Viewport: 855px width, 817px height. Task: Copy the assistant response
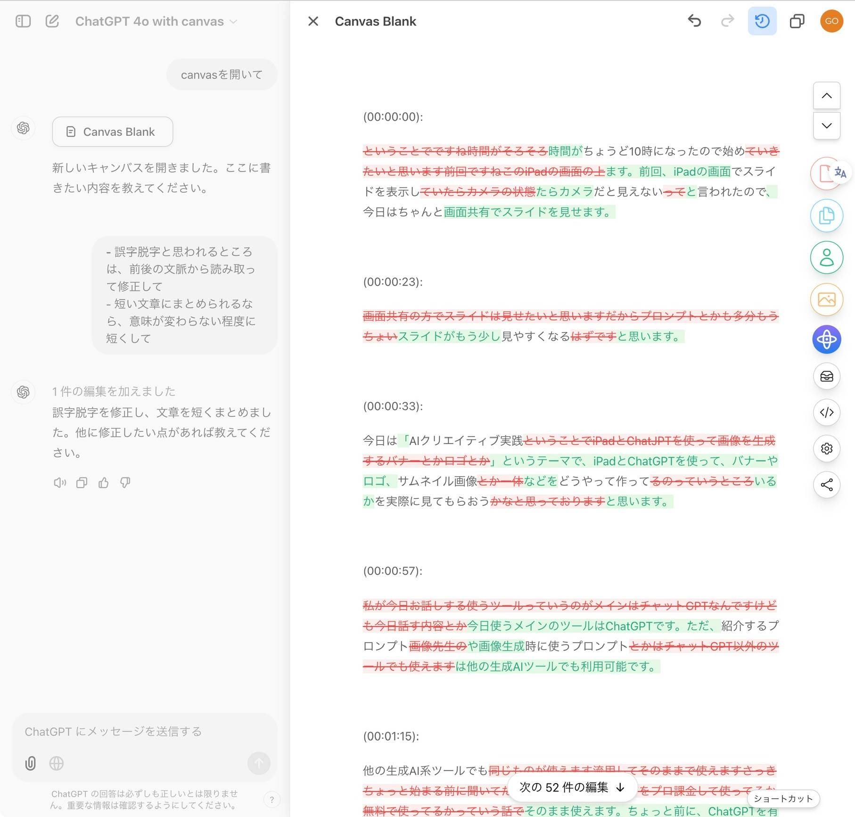pyautogui.click(x=82, y=482)
